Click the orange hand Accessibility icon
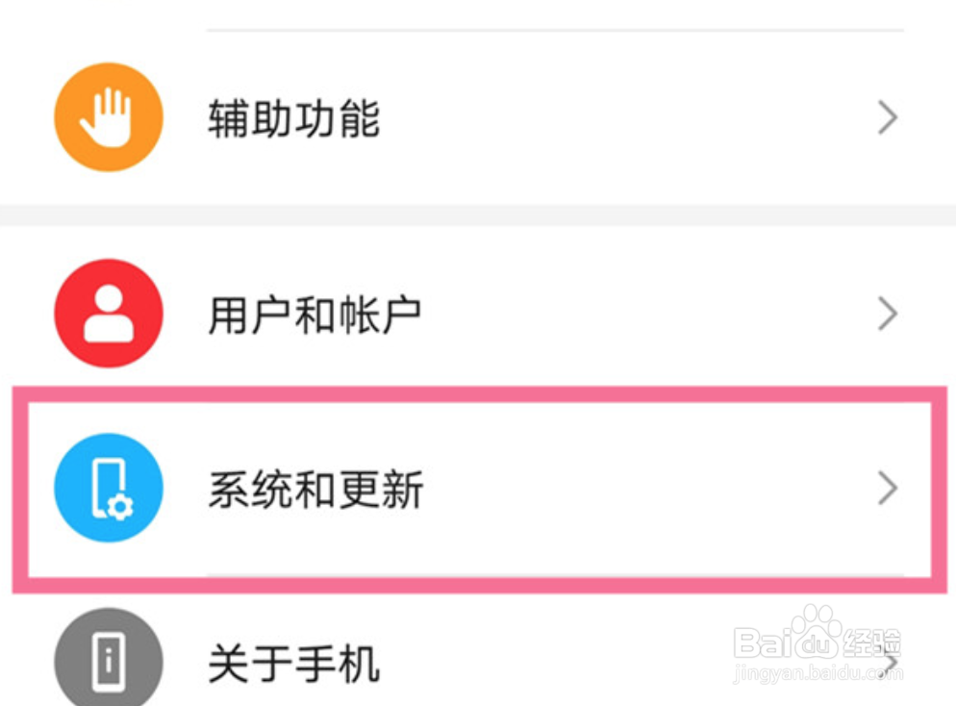The image size is (956, 706). [x=108, y=116]
